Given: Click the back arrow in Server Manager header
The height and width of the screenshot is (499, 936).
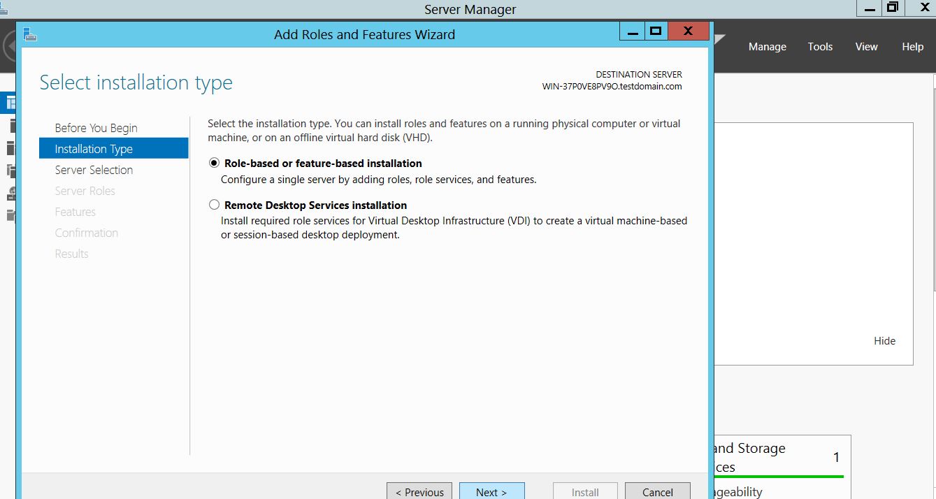Looking at the screenshot, I should point(7,47).
